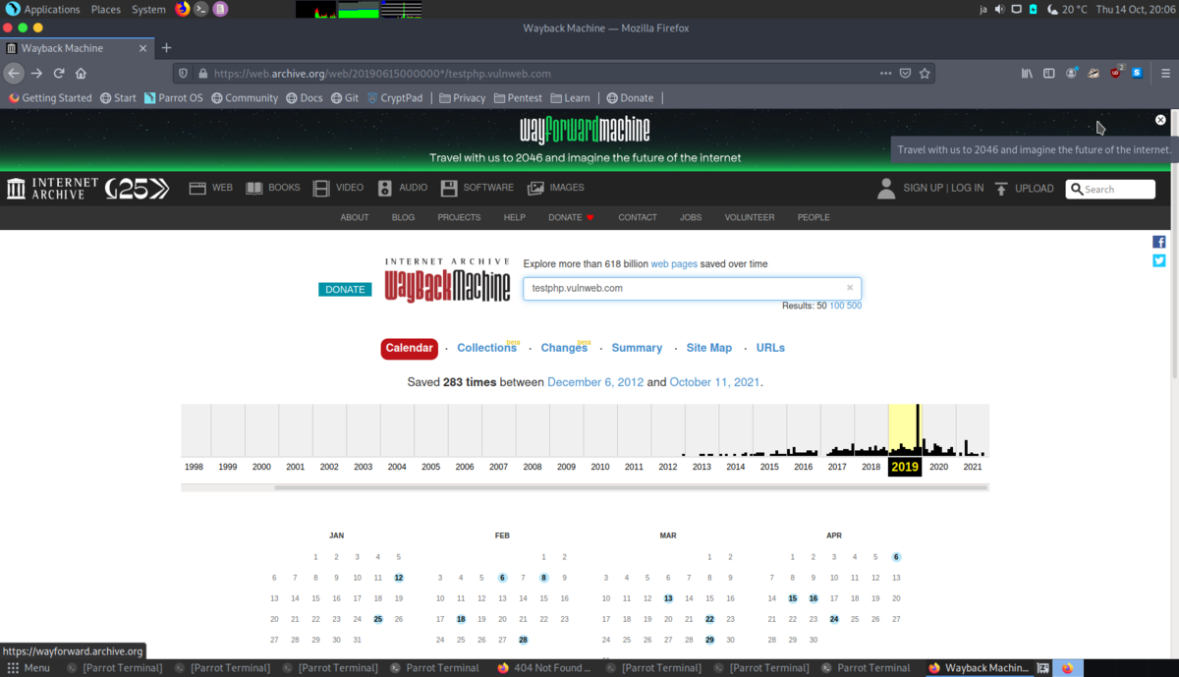Open the user profile icon

[886, 189]
